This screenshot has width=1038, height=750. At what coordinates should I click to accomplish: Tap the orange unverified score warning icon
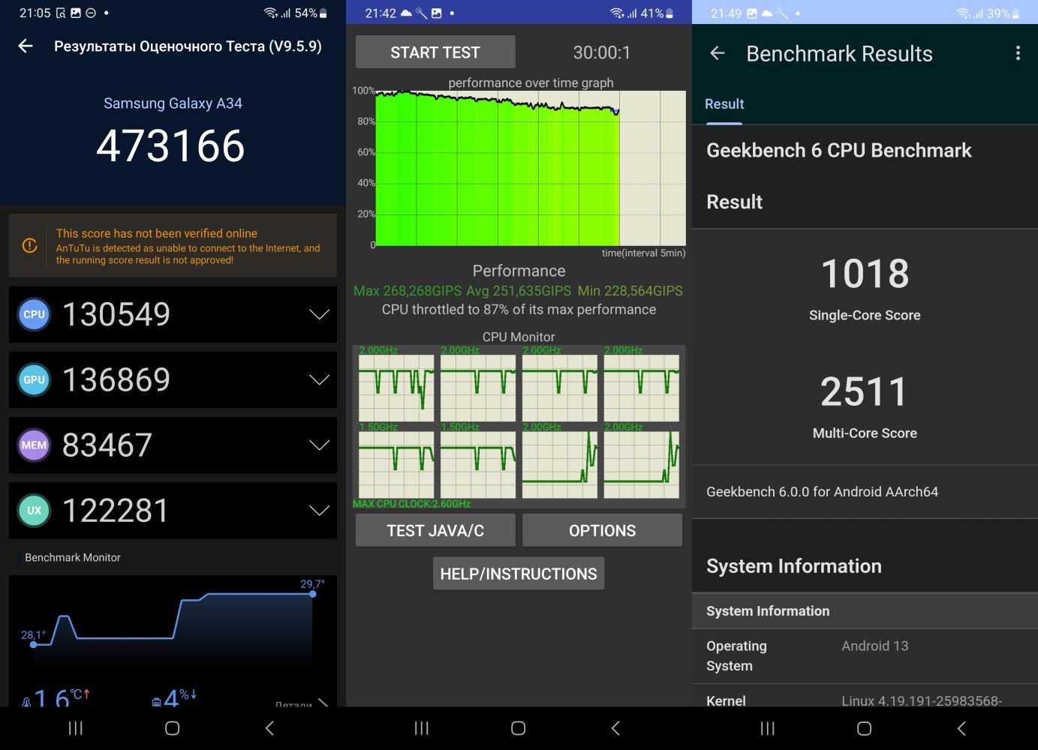[x=30, y=245]
